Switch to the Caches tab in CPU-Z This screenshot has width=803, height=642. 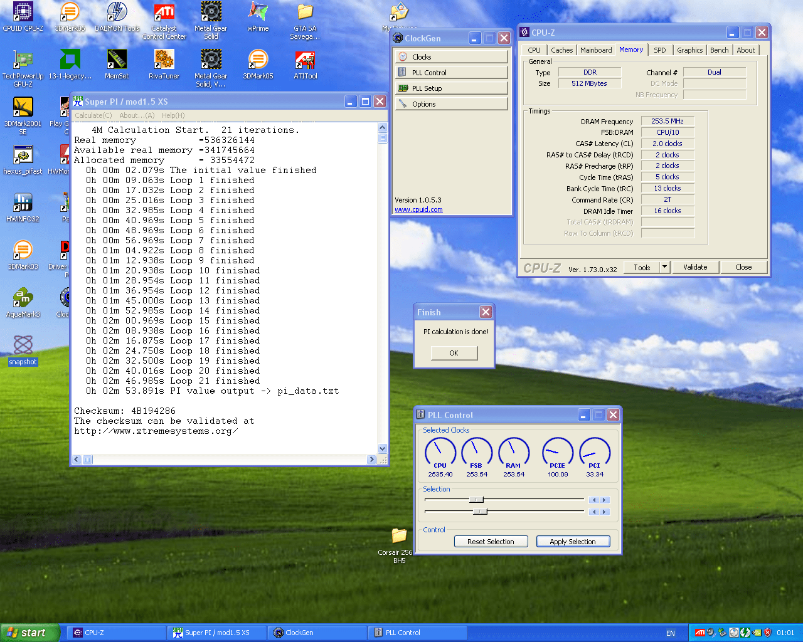click(x=561, y=50)
